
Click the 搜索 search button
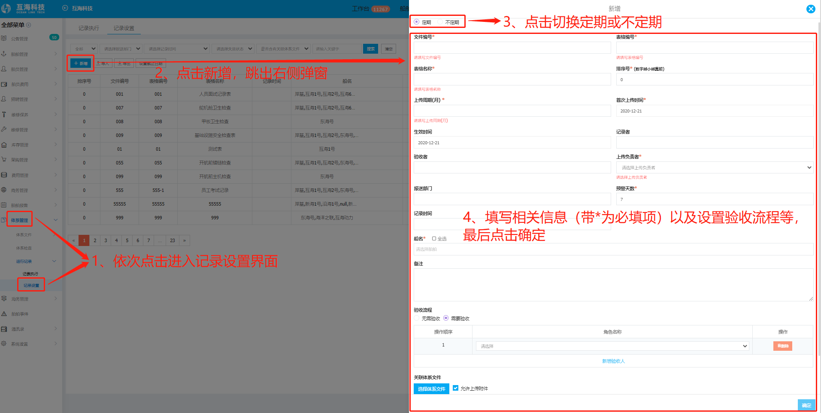pos(371,49)
